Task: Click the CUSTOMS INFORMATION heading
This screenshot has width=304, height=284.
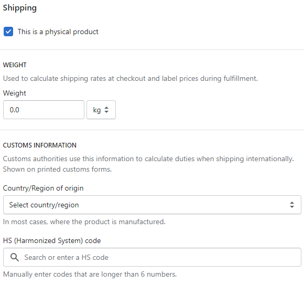Action: click(x=40, y=145)
